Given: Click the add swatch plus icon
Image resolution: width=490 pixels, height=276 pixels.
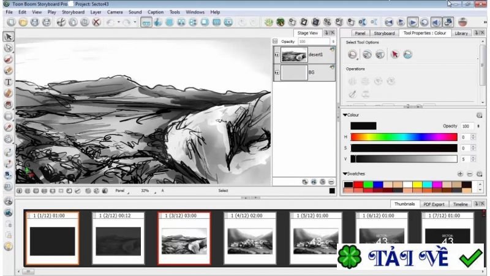Looking at the screenshot, I should point(460,174).
